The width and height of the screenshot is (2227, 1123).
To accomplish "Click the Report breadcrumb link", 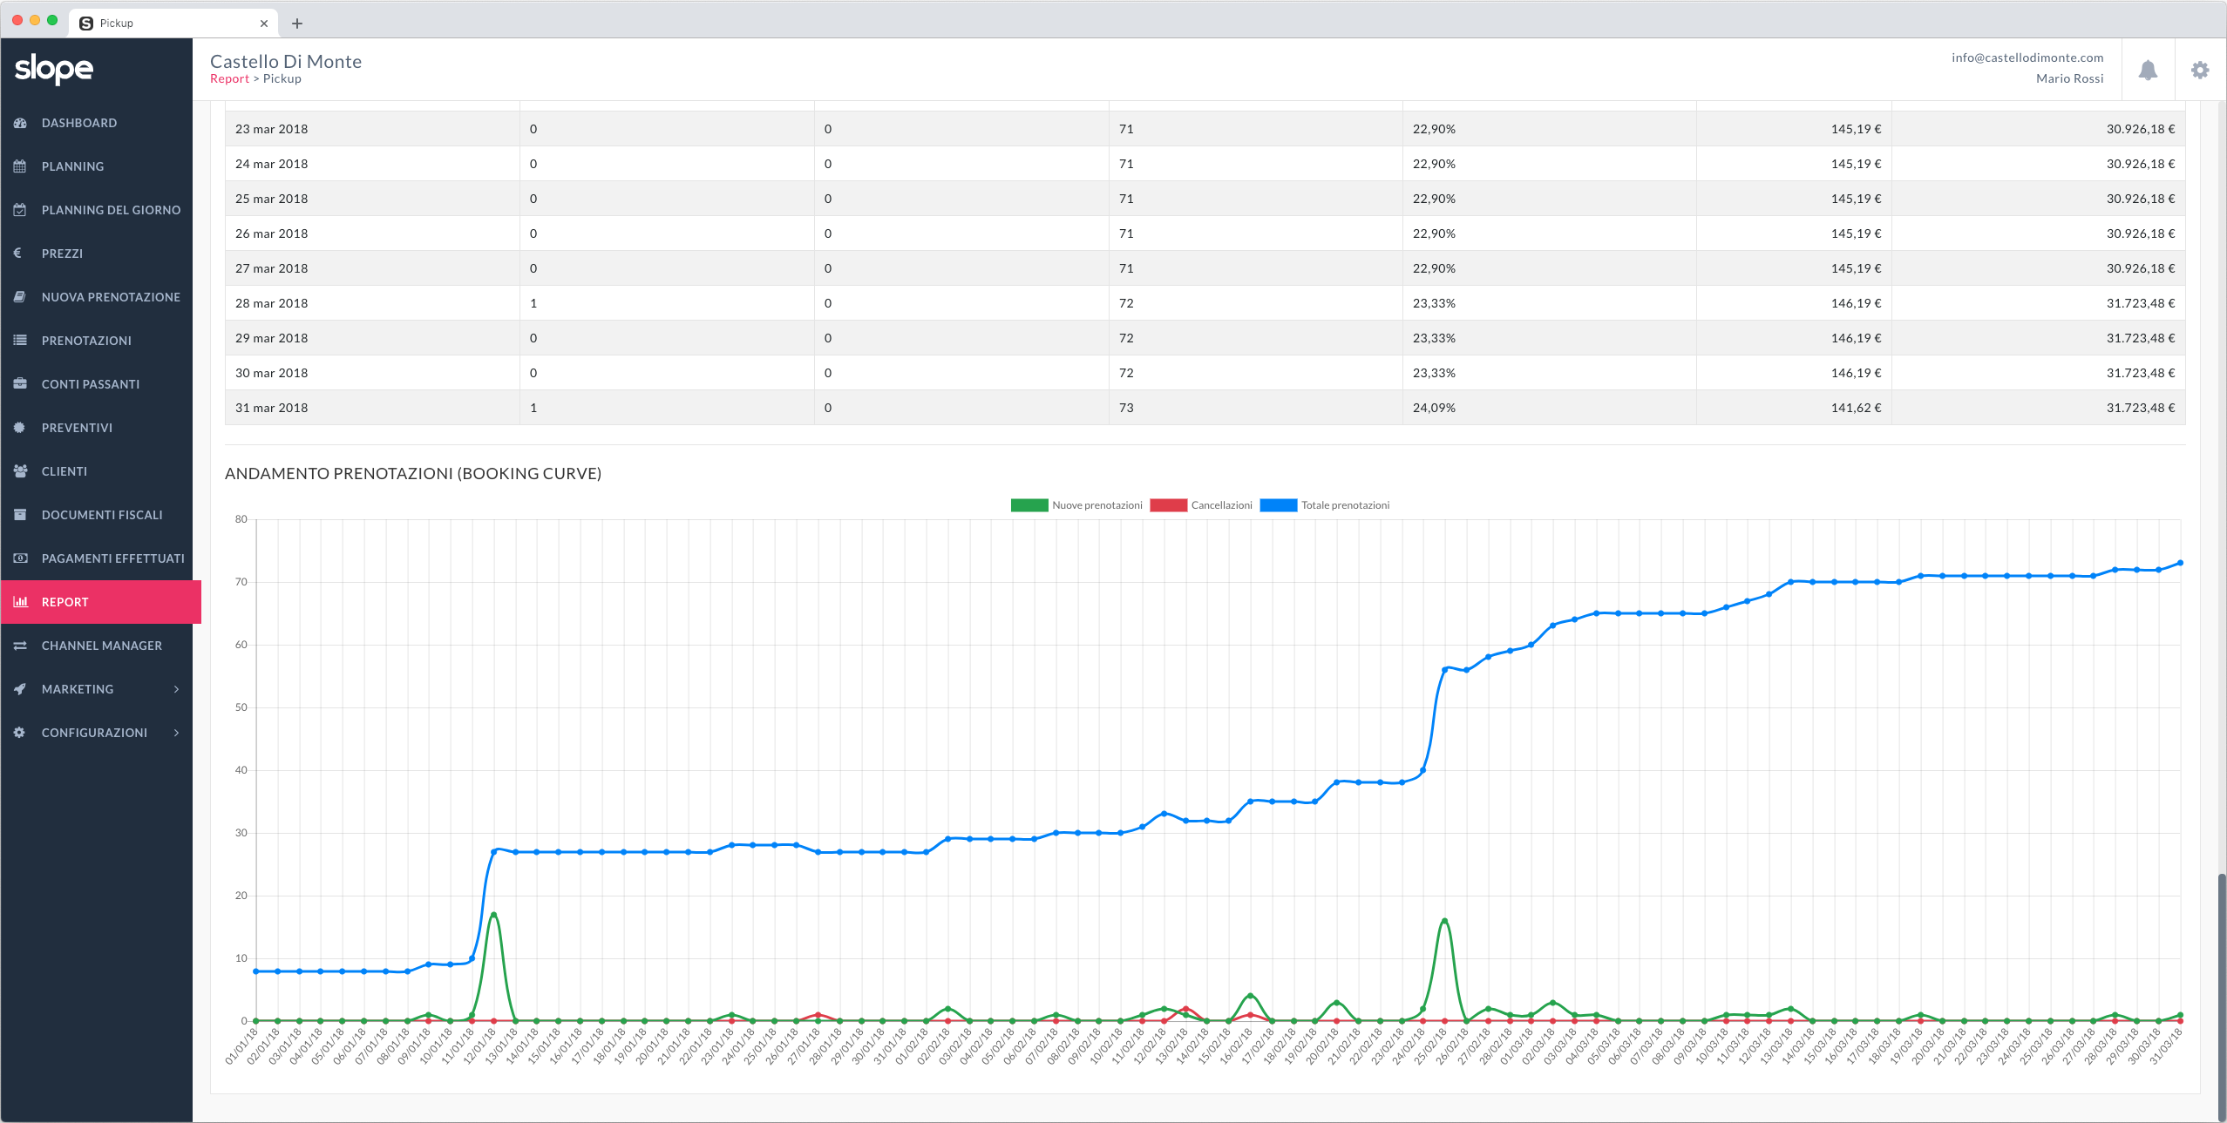I will pyautogui.click(x=229, y=78).
